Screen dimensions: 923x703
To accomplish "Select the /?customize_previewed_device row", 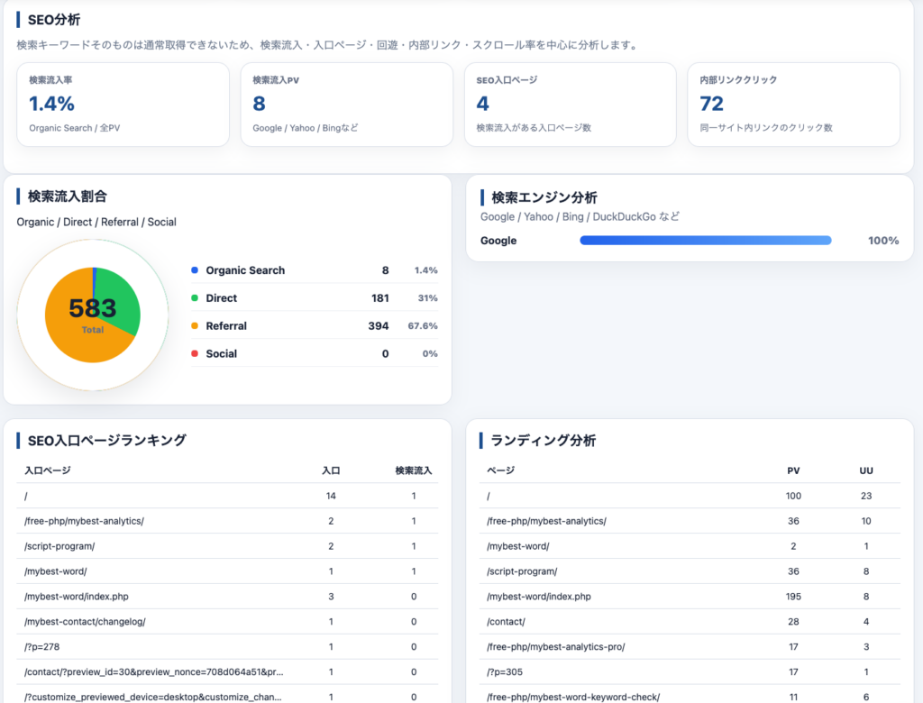I will click(x=227, y=694).
